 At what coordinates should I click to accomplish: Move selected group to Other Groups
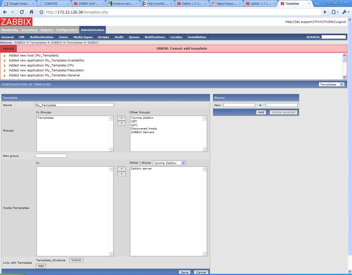coord(122,123)
